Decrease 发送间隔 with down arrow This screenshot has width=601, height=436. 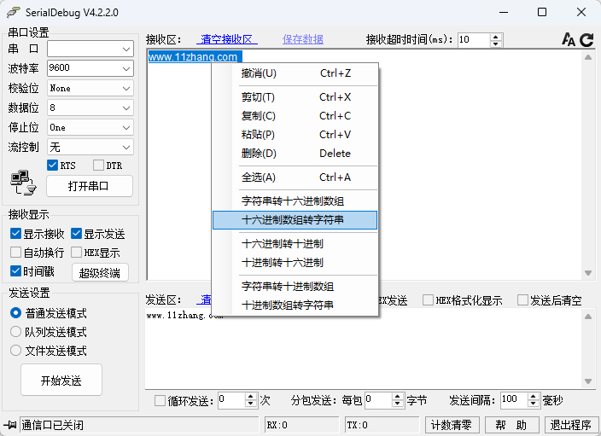tap(534, 404)
